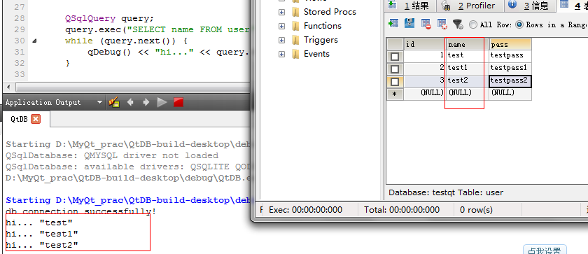Switch to the 4 table data tab
Screen dimensions: 588x254
573,6
